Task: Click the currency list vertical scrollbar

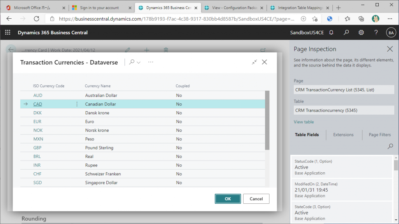Action: coord(267,120)
